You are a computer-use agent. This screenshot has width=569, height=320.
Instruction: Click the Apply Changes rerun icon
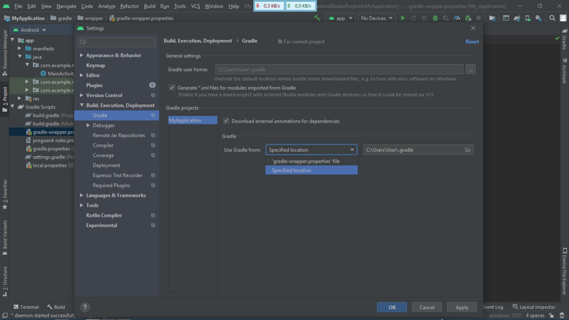tap(413, 18)
